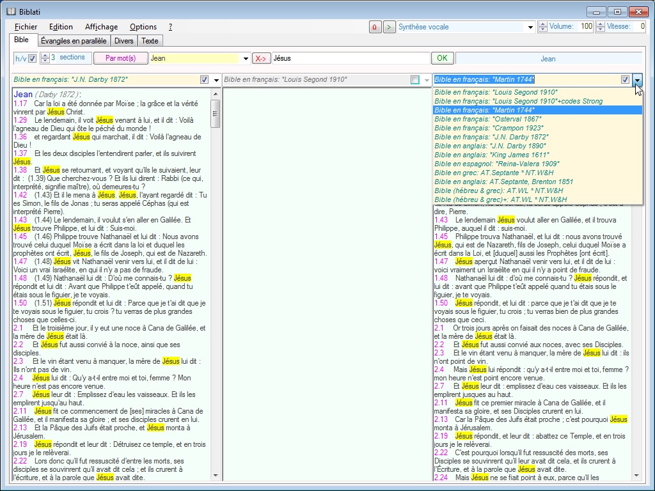Image resolution: width=655 pixels, height=491 pixels.
Task: Uncheck the J.N. Darby 1872 panel checkbox
Action: coord(205,80)
